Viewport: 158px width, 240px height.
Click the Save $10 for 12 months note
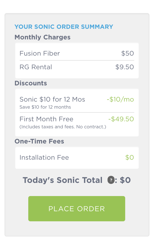click(45, 107)
